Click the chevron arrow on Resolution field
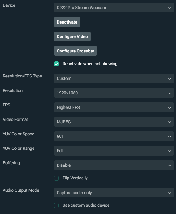 [x=170, y=93]
